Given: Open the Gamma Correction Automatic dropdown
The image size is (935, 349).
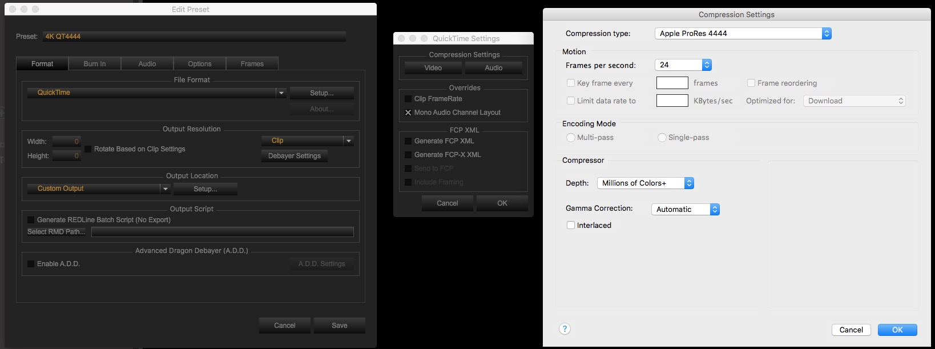Looking at the screenshot, I should 685,210.
